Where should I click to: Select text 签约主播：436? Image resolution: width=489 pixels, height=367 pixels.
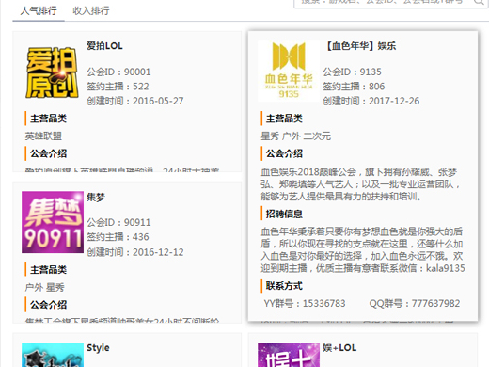(x=118, y=237)
